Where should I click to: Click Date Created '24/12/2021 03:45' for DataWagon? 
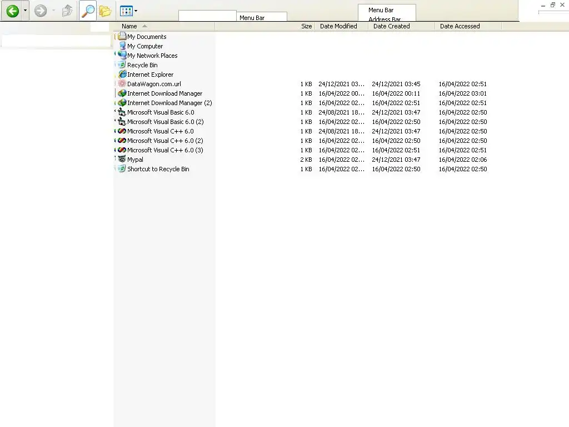click(396, 84)
